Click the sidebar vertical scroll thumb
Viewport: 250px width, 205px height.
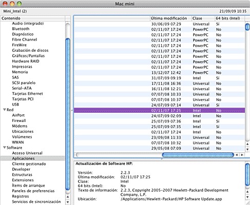click(x=68, y=114)
